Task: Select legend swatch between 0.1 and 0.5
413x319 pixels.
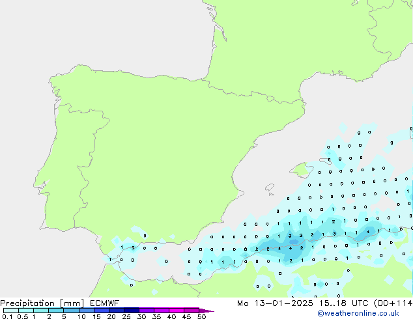Action: (x=11, y=311)
